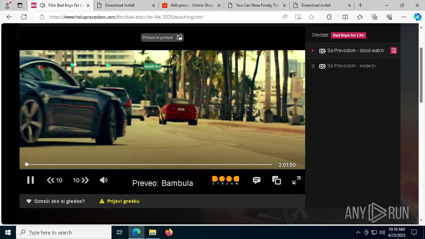The height and width of the screenshot is (239, 425).
Task: Pause the video playback
Action: click(31, 180)
